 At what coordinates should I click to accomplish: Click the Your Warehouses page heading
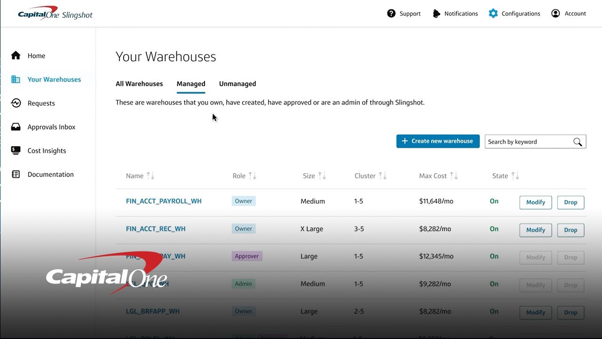[166, 56]
